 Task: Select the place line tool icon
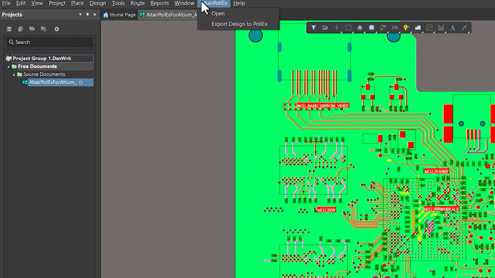pos(464,28)
